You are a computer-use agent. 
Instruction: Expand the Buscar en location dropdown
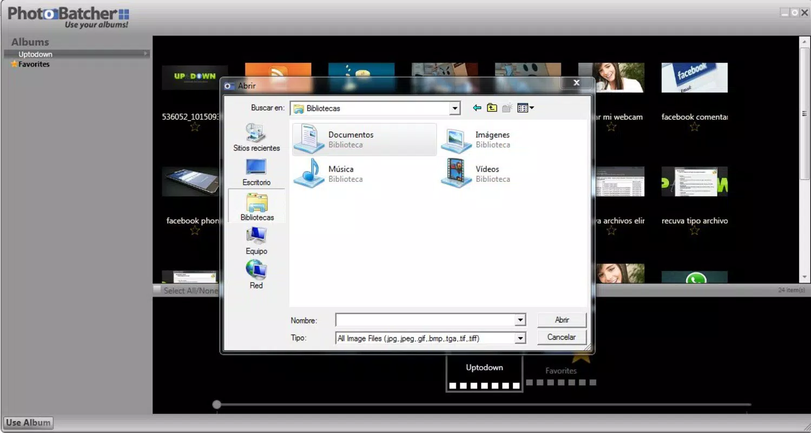click(x=455, y=108)
